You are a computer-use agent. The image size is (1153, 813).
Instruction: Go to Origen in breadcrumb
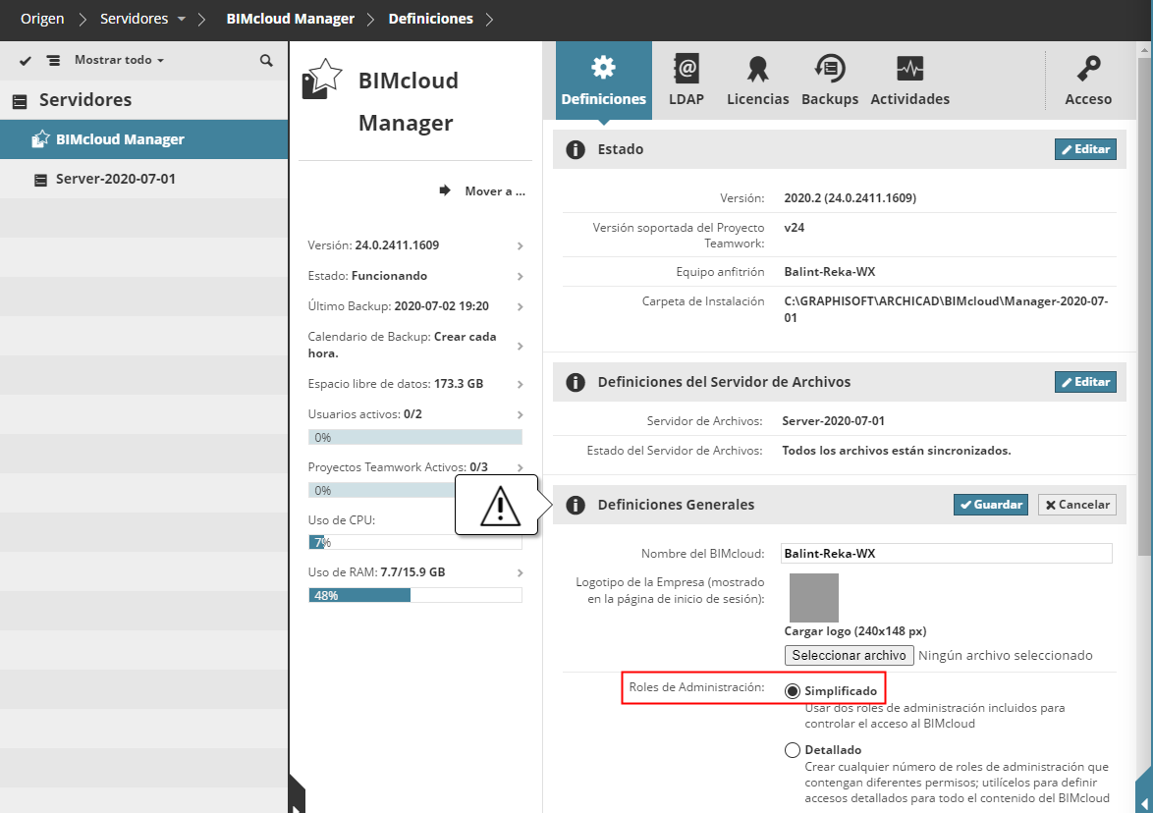coord(42,19)
